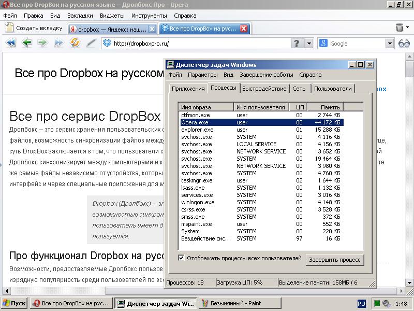The image size is (414, 311).
Task: Select the taskmgr.exe process row
Action: tap(262, 180)
